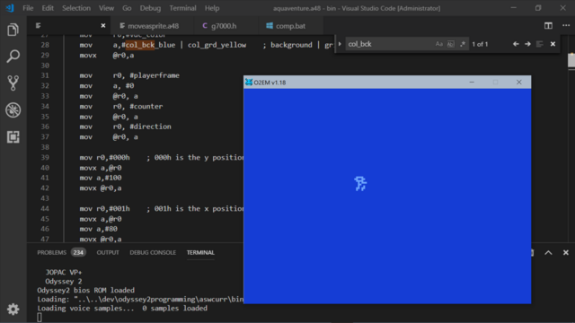The image size is (575, 323).
Task: Open the Explorer view in activity bar
Action: [x=13, y=30]
